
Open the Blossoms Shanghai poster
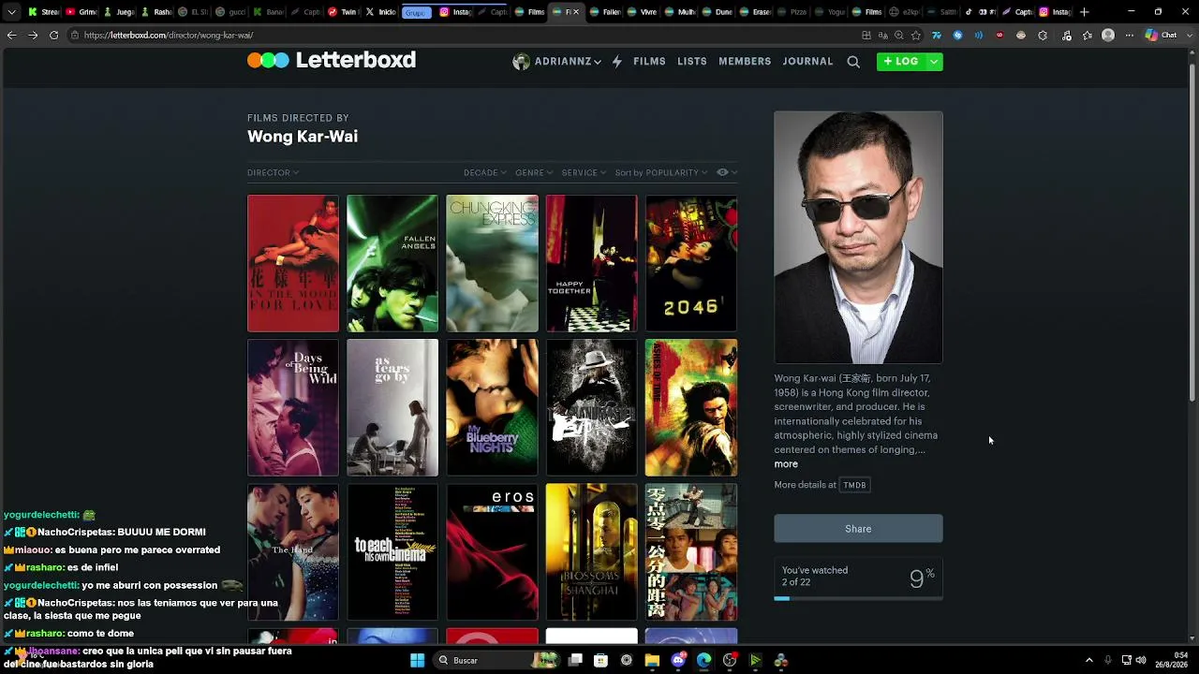pos(591,551)
